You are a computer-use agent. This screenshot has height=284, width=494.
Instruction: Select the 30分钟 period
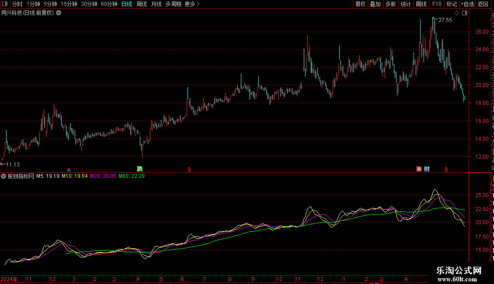point(89,4)
